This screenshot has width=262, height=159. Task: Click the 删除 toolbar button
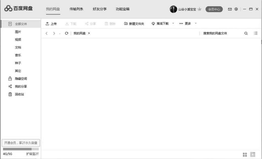pos(110,24)
